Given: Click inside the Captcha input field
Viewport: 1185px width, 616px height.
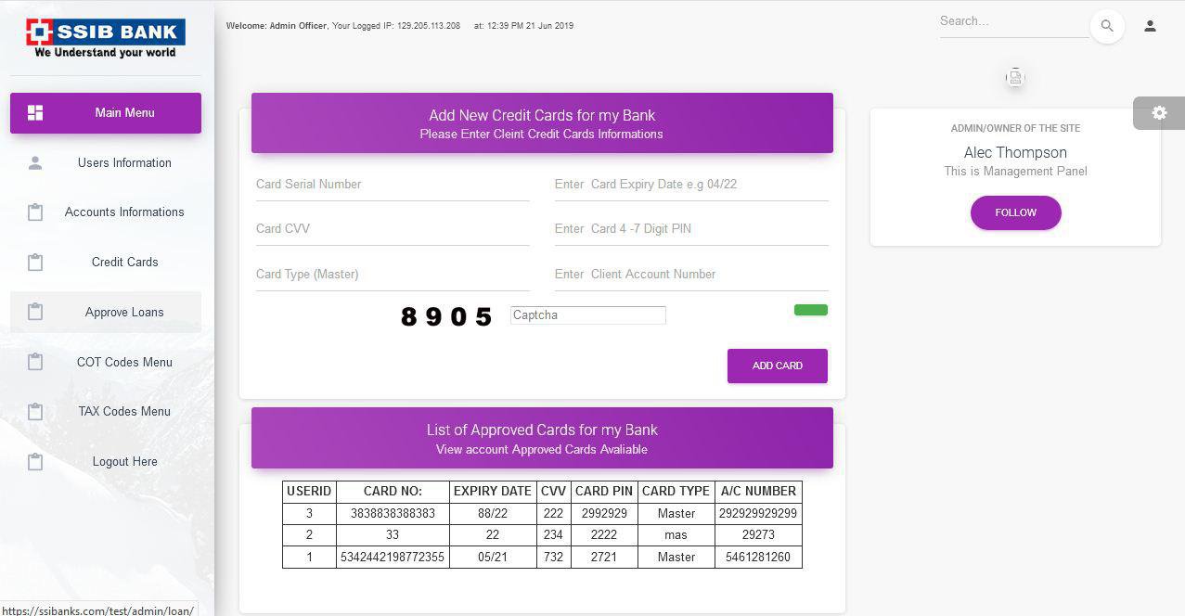Looking at the screenshot, I should tap(586, 314).
